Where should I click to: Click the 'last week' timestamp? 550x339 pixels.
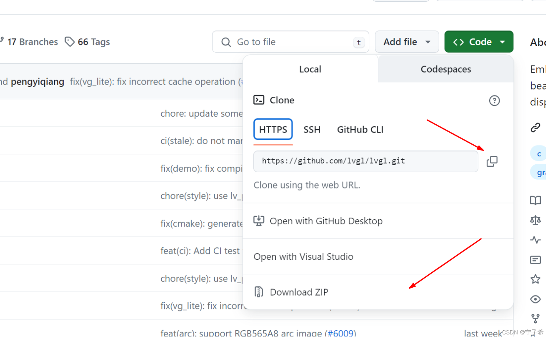482,333
